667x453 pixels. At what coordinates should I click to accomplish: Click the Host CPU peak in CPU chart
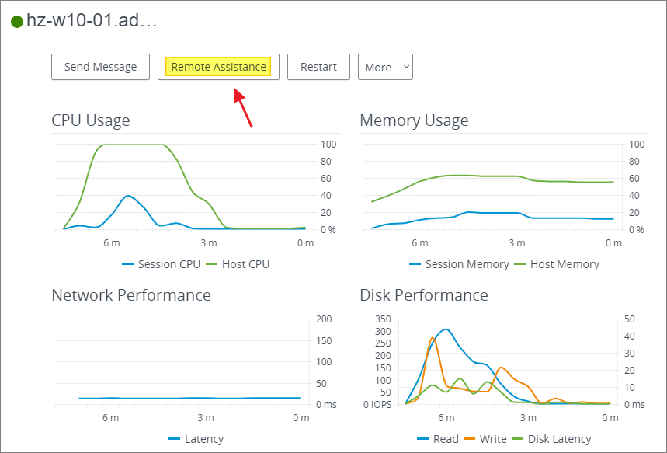132,144
